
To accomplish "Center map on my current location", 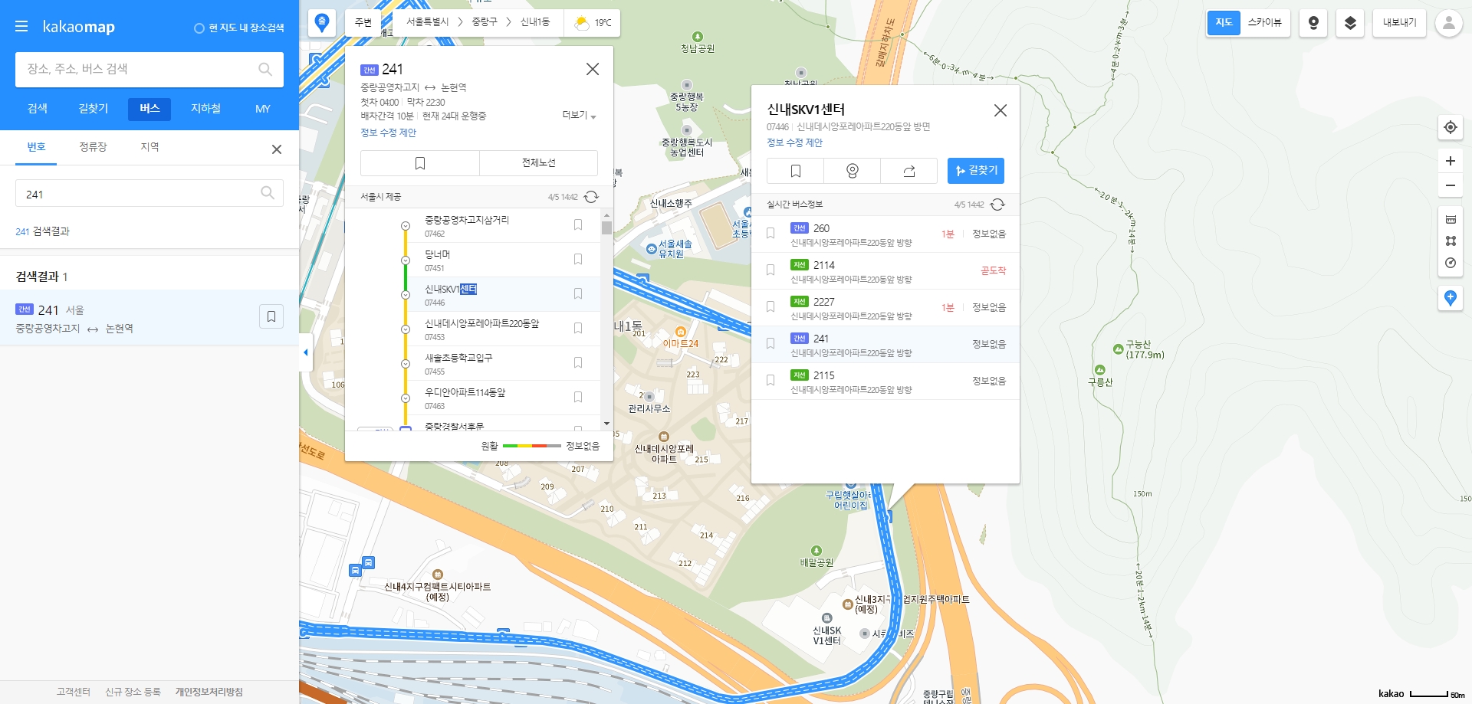I will coord(1450,127).
